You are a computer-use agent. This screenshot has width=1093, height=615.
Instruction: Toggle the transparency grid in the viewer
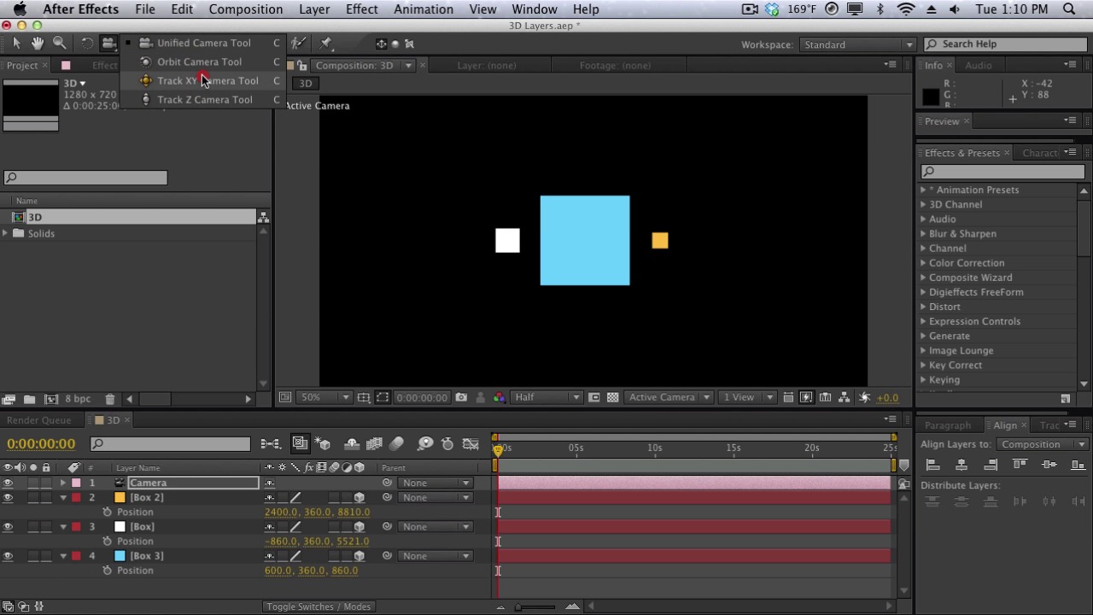613,397
